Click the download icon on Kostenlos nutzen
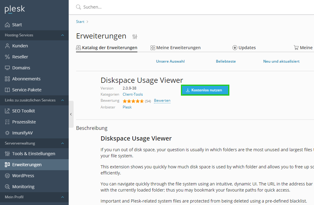 coord(188,90)
